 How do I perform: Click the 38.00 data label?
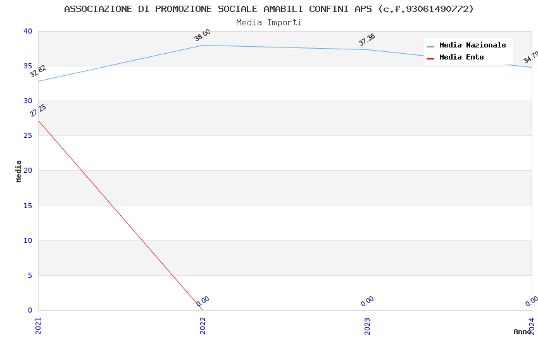click(203, 35)
